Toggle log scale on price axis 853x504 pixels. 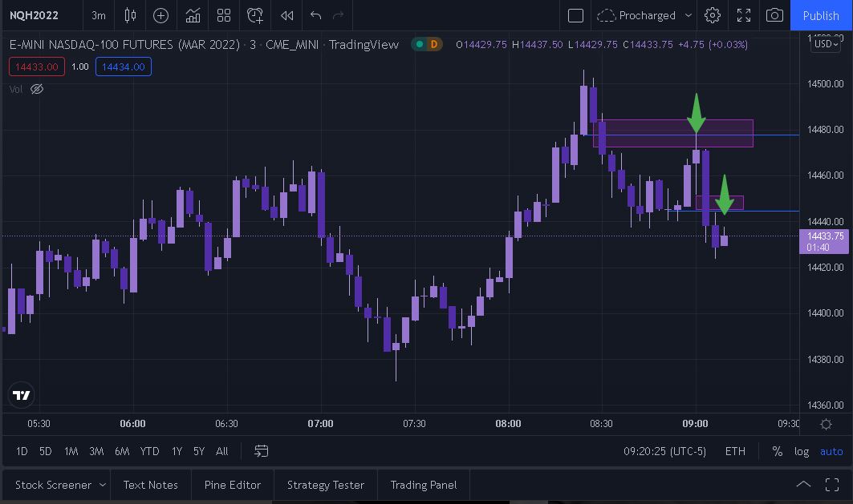pos(802,451)
